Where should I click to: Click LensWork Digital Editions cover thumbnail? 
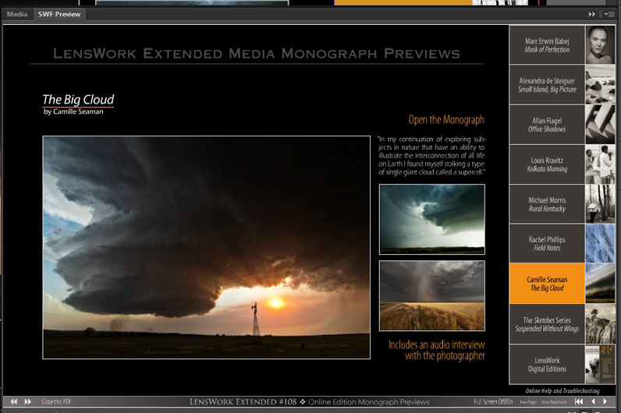click(600, 365)
